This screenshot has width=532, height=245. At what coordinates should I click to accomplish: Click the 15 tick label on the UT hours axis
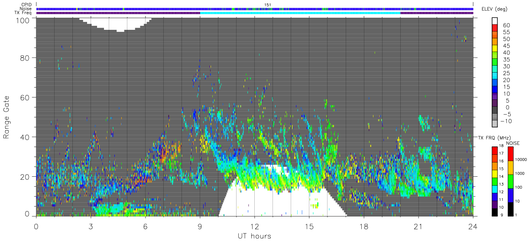[309, 226]
